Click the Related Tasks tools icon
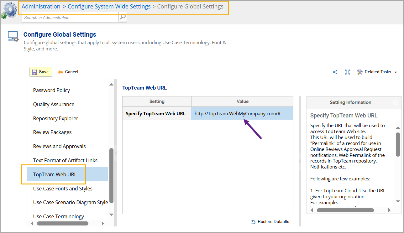The image size is (404, 233). 360,72
